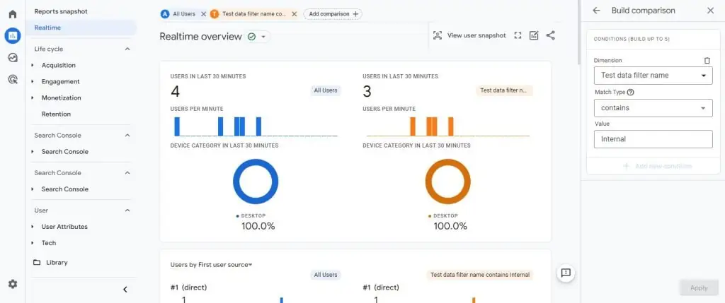Open Reports snapshot

(x=61, y=11)
